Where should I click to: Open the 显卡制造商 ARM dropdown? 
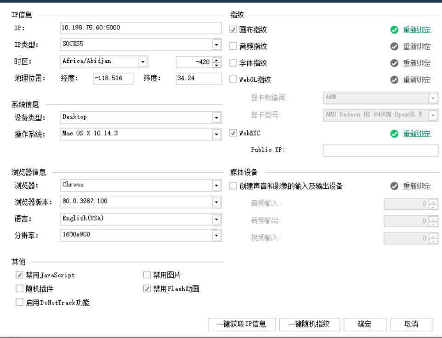point(433,98)
